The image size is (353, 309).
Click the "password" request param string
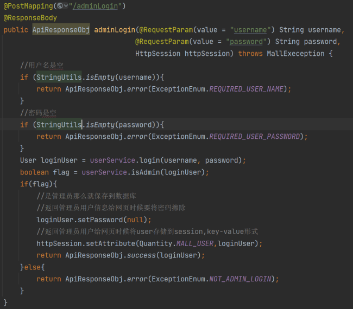[x=246, y=42]
